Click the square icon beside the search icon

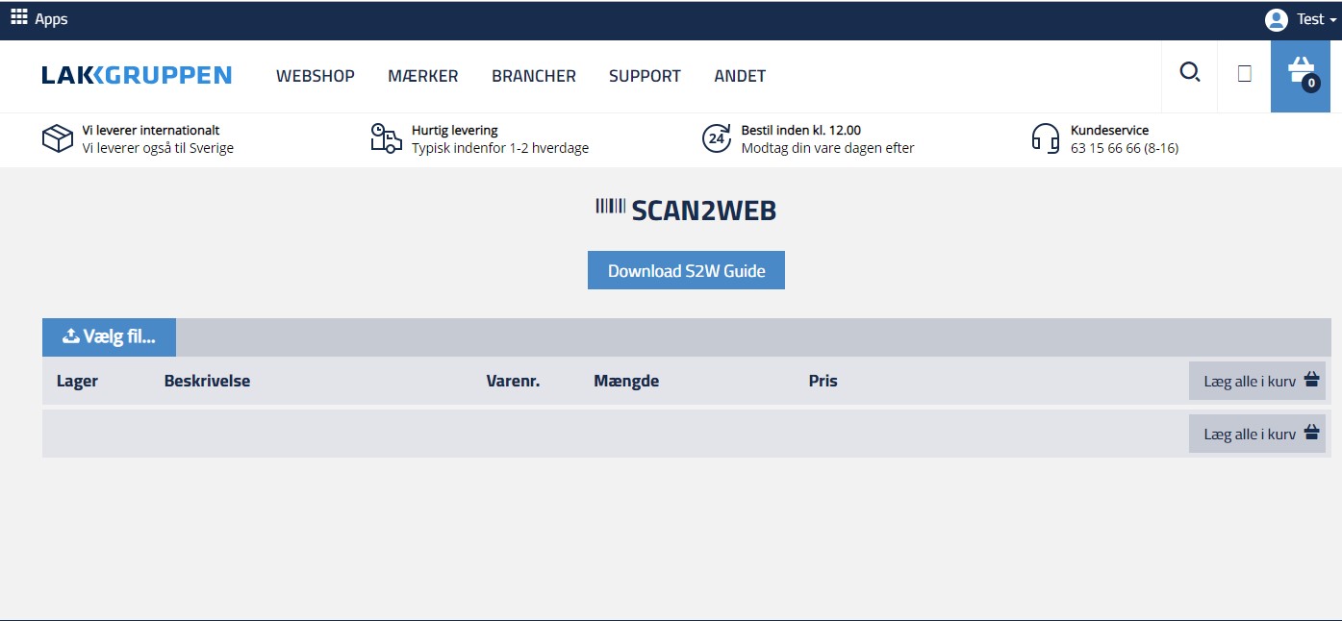(1245, 73)
